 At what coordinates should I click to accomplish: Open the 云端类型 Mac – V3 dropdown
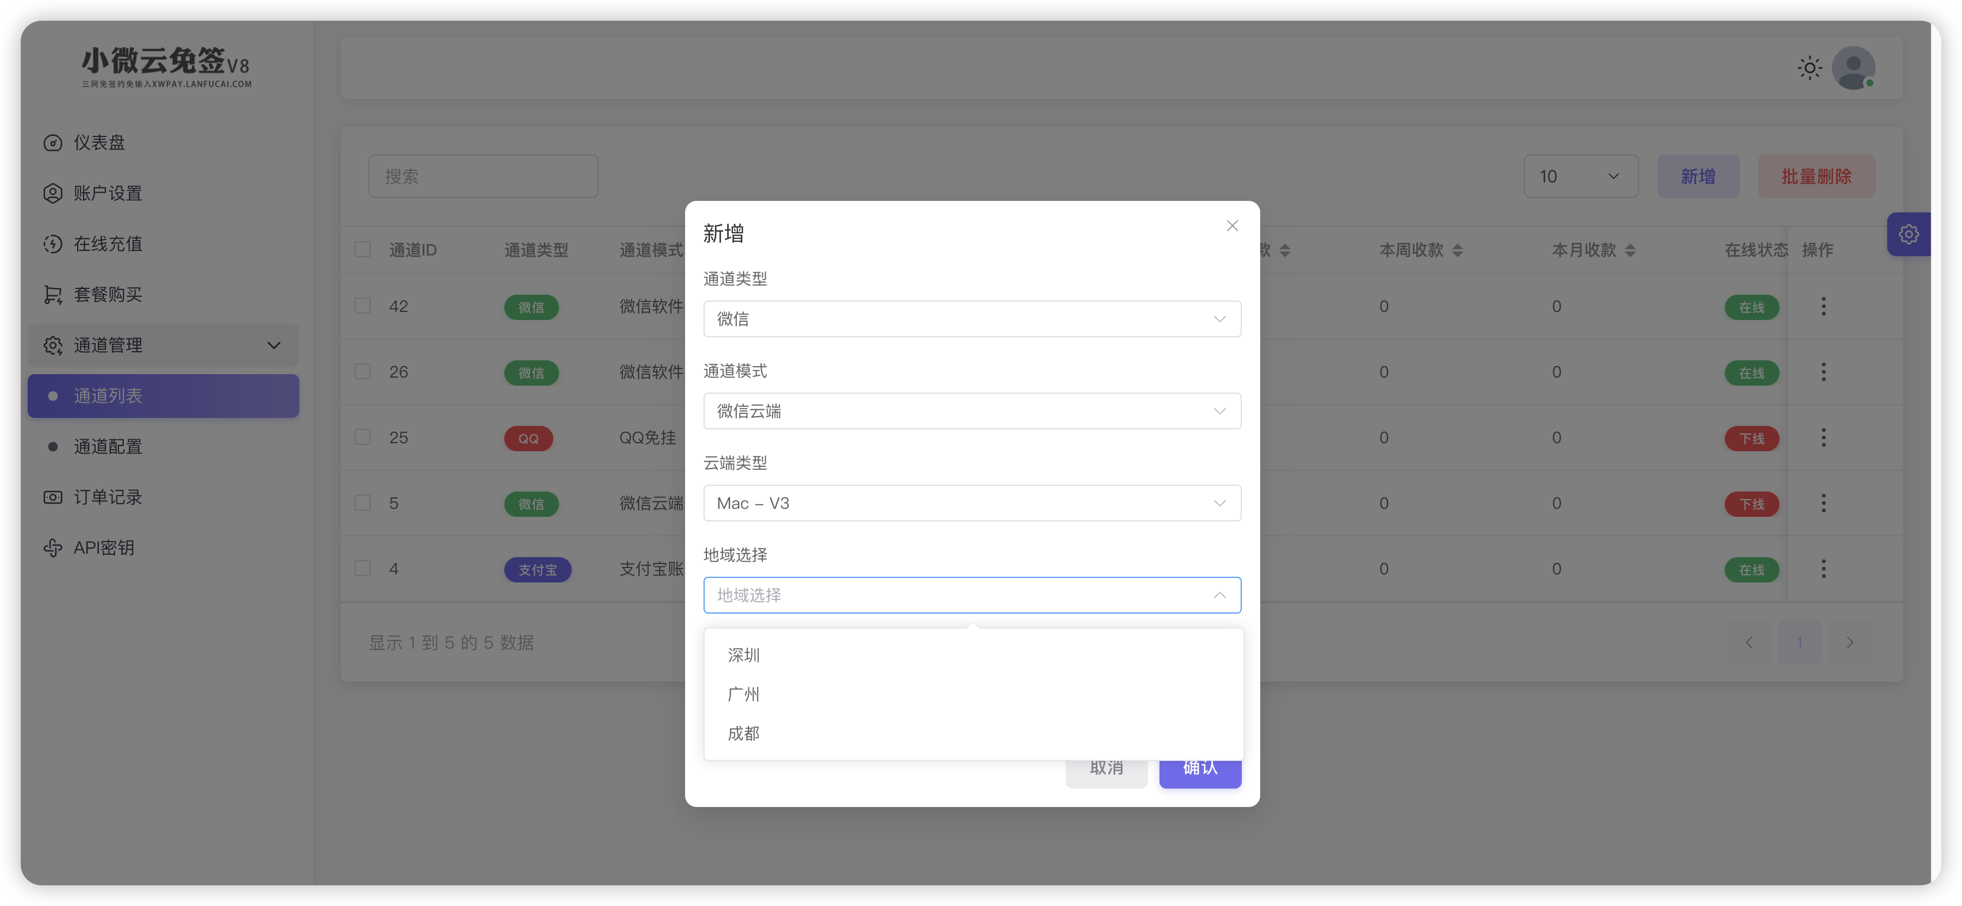(x=972, y=503)
